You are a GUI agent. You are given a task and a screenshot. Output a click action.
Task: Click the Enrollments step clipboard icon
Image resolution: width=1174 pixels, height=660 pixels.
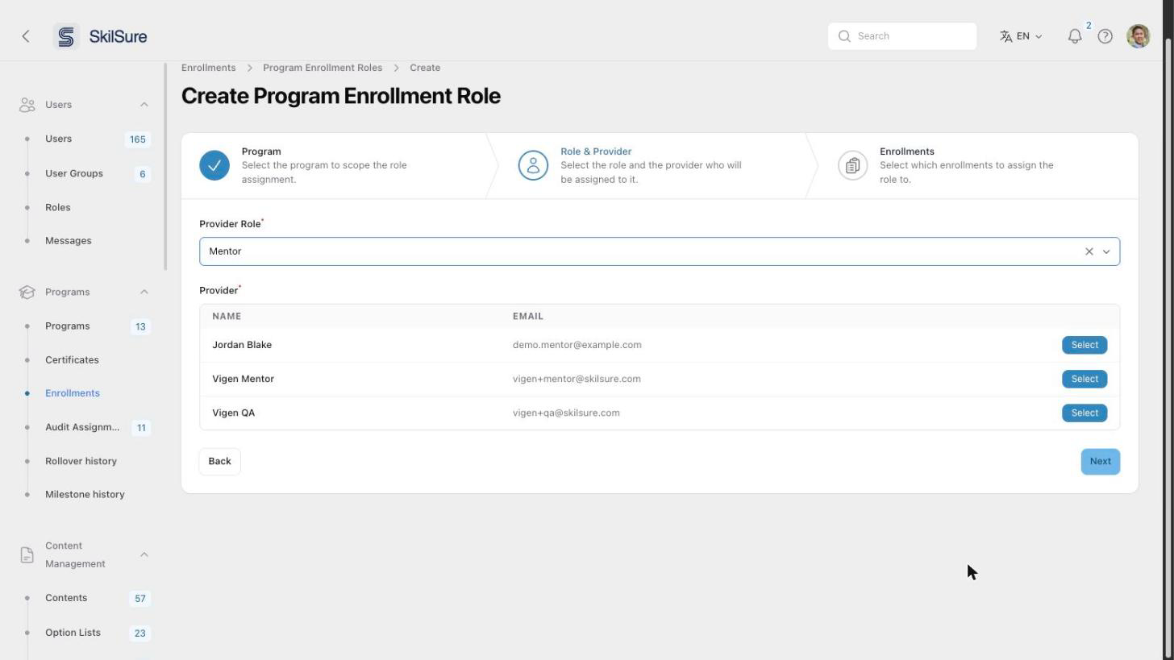pyautogui.click(x=852, y=165)
